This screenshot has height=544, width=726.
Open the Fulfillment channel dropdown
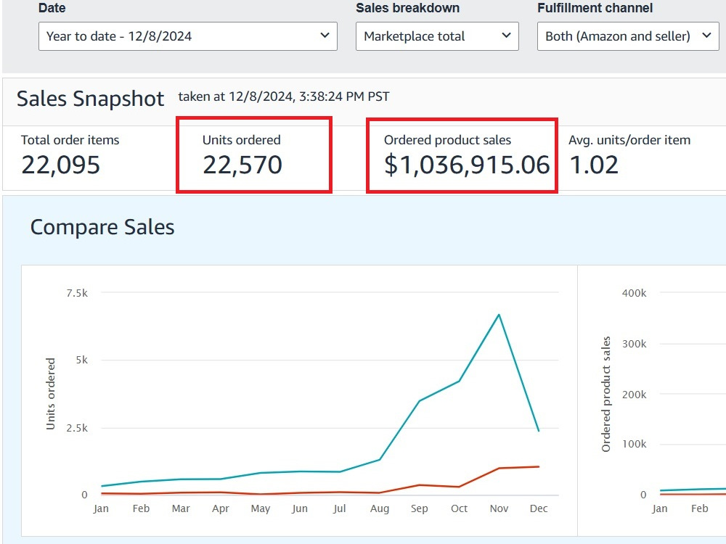[628, 36]
